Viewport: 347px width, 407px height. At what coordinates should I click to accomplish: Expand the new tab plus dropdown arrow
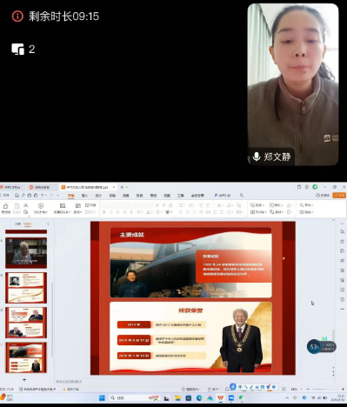click(127, 187)
